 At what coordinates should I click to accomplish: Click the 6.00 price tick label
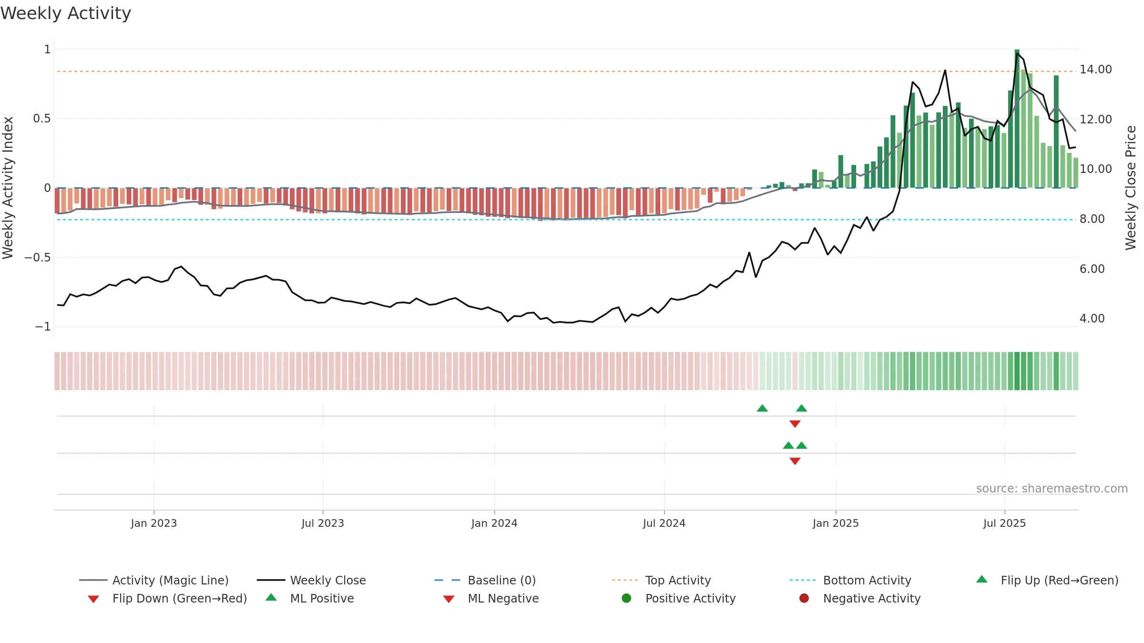[1092, 269]
